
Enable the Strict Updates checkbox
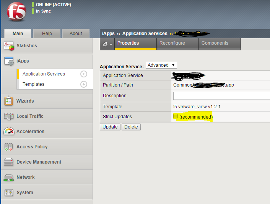tap(176, 116)
